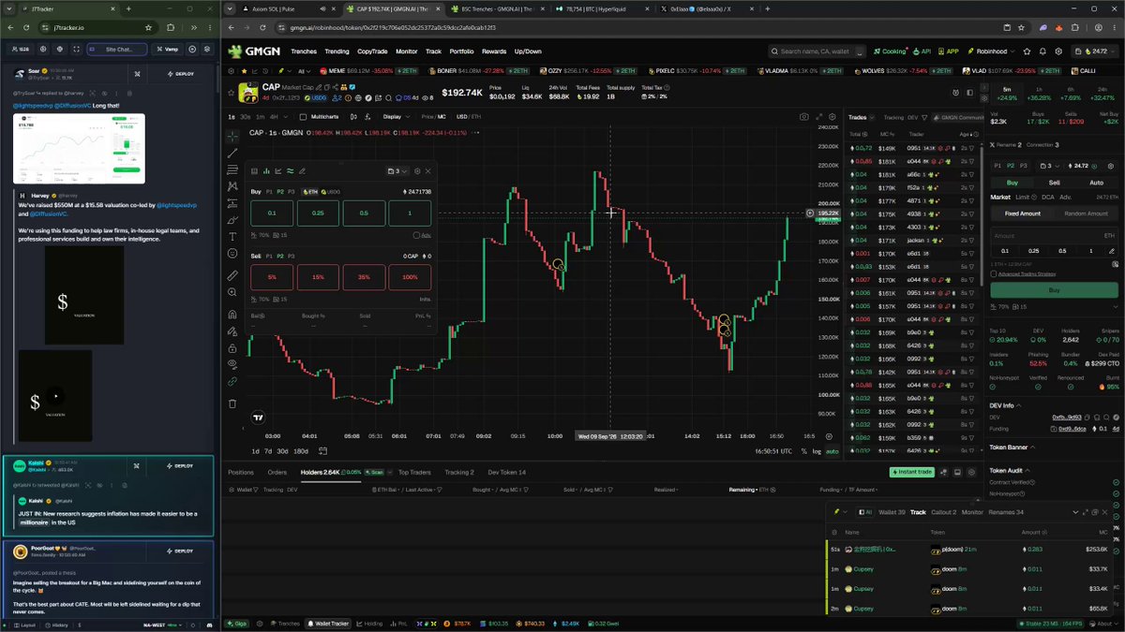Pick the ruler measure tool
1125x632 pixels.
coord(232,276)
